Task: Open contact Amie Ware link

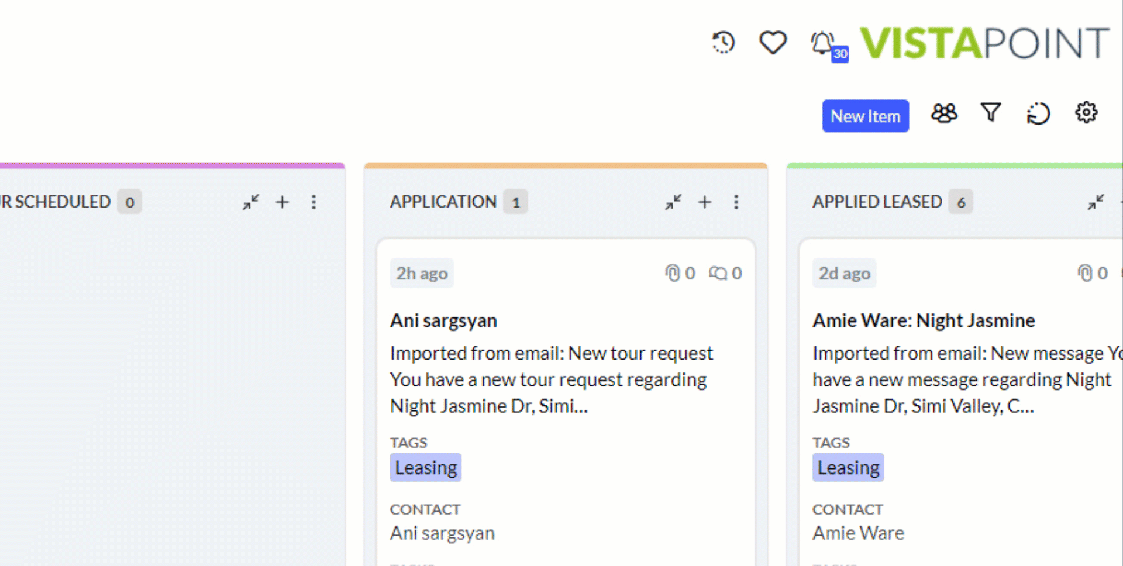Action: click(x=858, y=533)
